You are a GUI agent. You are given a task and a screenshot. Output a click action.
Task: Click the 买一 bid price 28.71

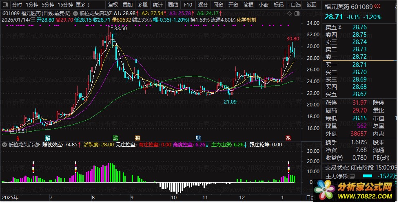click(x=359, y=65)
